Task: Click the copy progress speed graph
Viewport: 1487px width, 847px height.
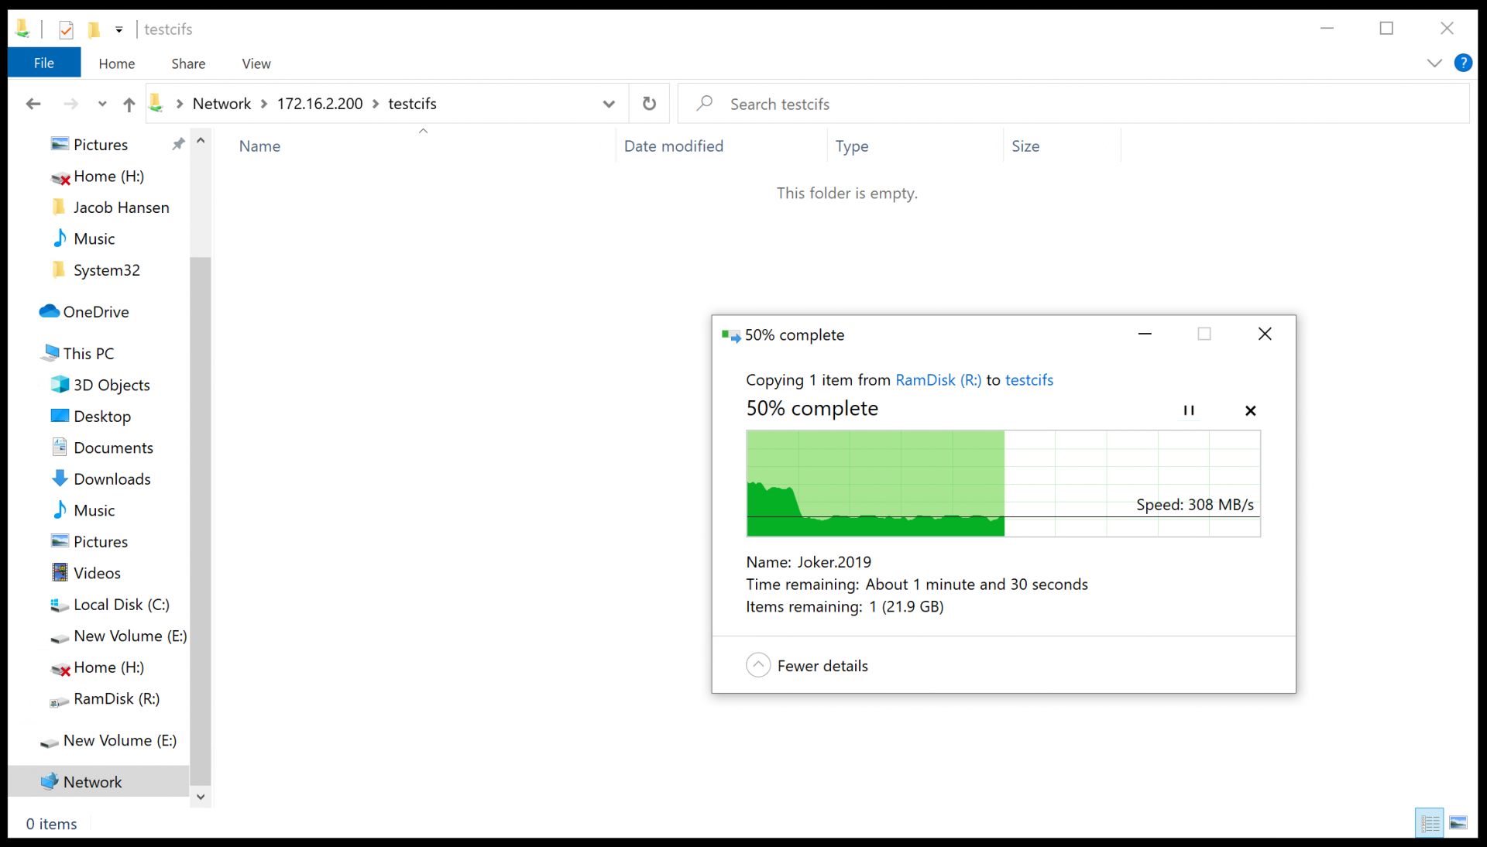Action: [1003, 483]
